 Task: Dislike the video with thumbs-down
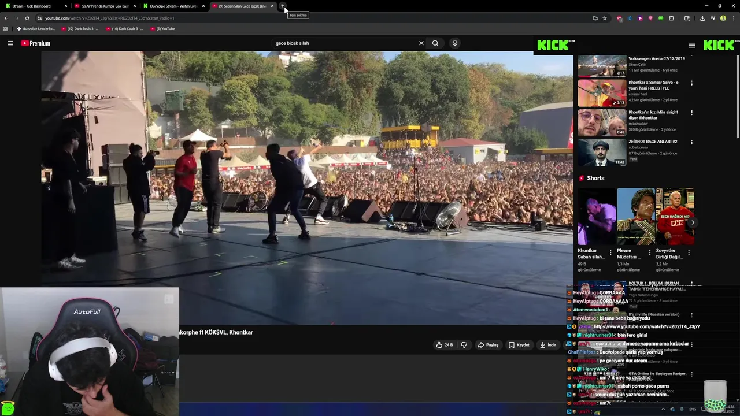[464, 345]
